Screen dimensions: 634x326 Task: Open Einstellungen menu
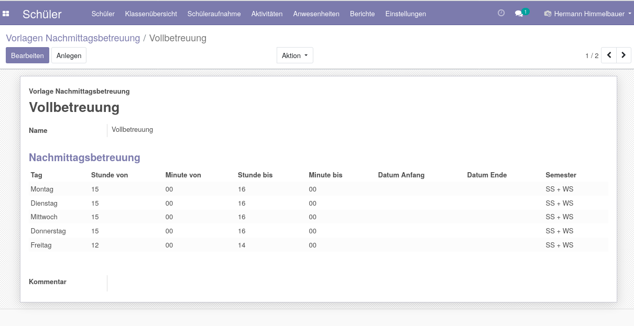point(406,14)
